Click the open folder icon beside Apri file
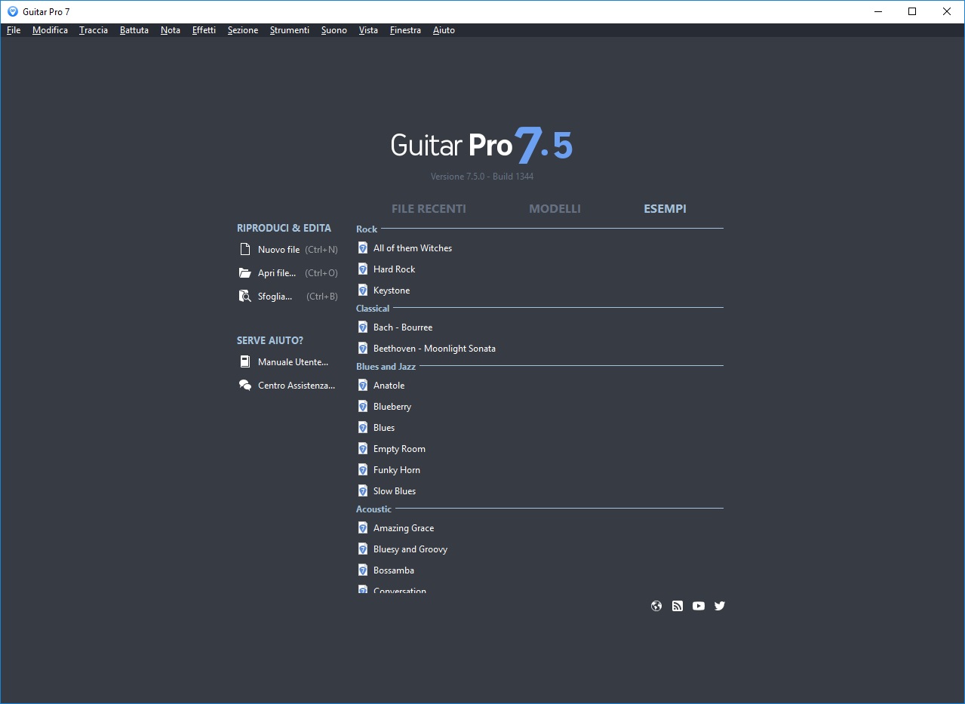The image size is (965, 704). (244, 272)
